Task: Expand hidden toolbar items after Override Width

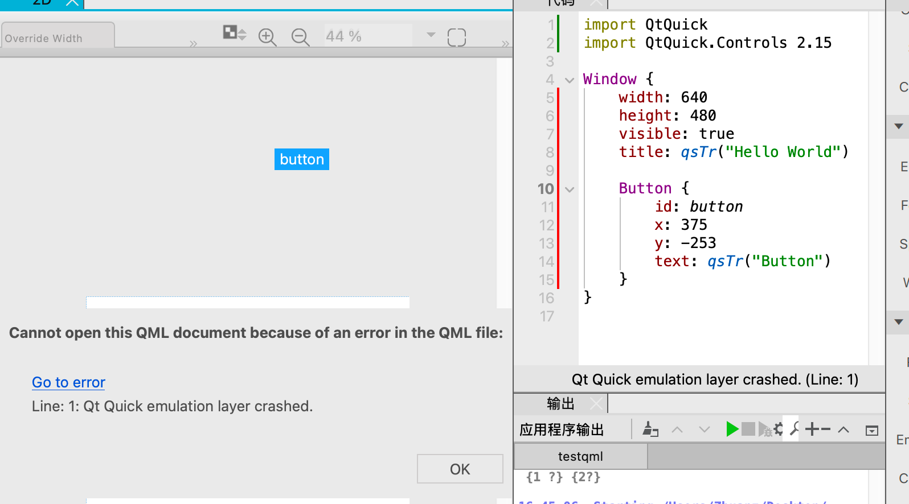Action: pyautogui.click(x=193, y=44)
